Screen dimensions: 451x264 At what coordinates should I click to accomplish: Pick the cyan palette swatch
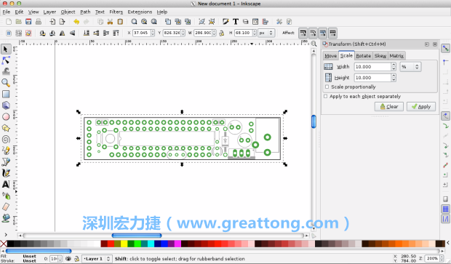coord(151,244)
